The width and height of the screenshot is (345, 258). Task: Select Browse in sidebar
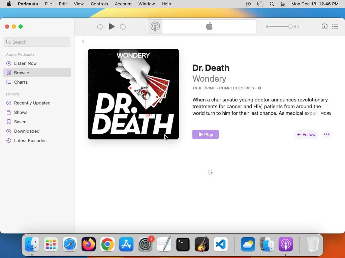(37, 73)
